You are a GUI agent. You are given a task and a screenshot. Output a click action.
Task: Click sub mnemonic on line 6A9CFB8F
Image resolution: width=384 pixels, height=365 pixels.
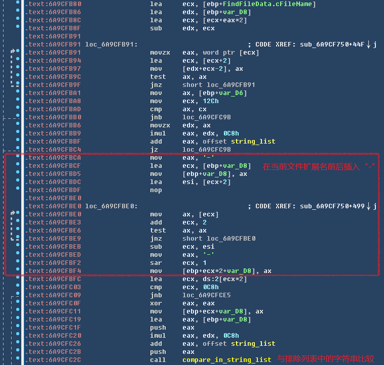[x=156, y=28]
